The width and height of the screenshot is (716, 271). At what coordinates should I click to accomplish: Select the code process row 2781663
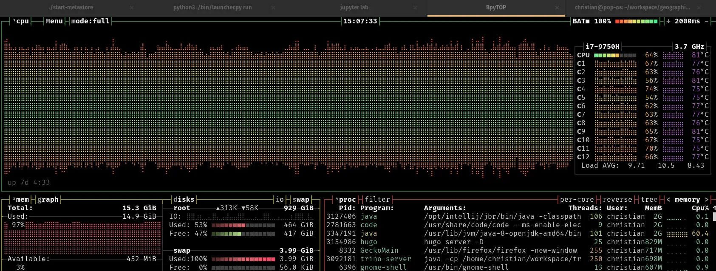click(518, 225)
